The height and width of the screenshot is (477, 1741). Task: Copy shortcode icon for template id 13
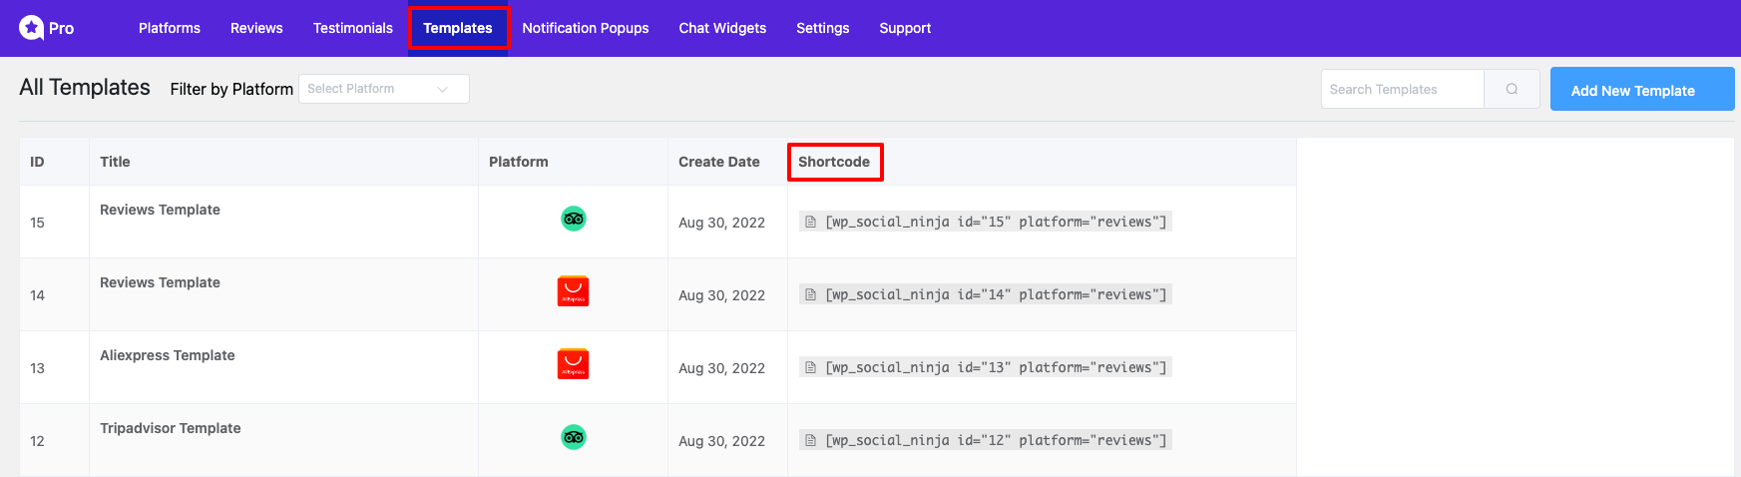[811, 367]
